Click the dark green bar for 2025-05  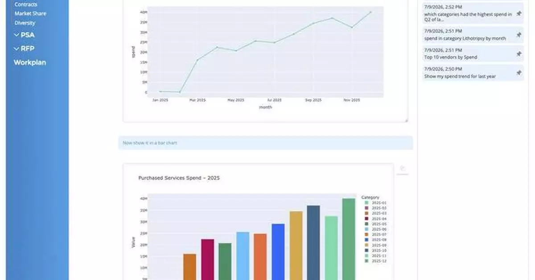[225, 261]
